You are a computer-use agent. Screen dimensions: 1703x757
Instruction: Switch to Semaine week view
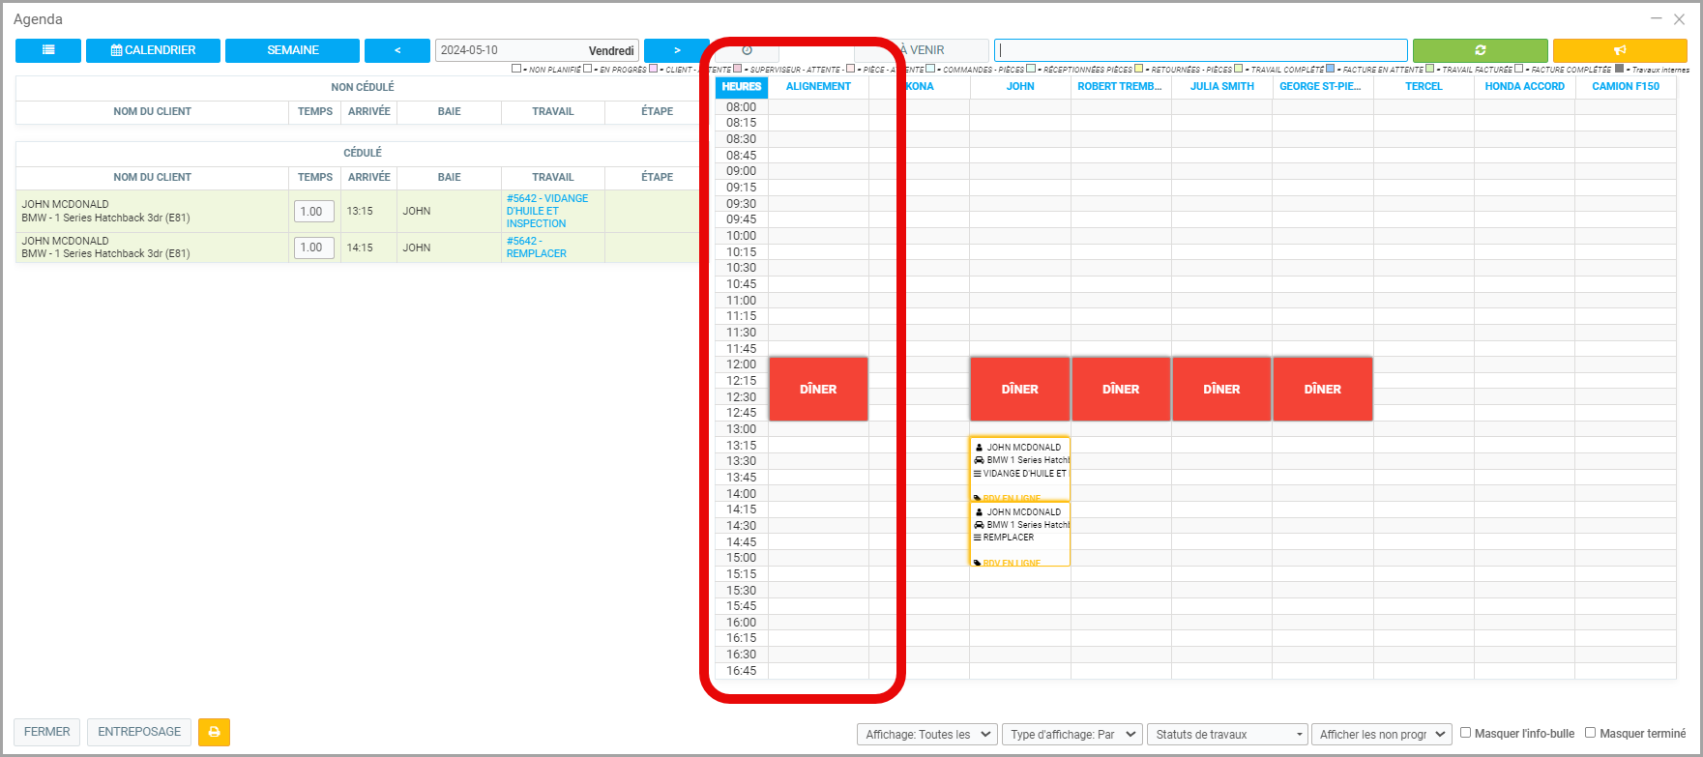(x=292, y=50)
